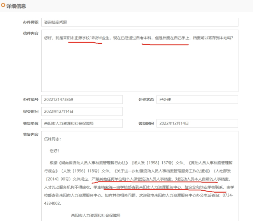253x221 pixels.
Task: Click the 答复时间 field 2022年12月14日
Action: (197, 123)
